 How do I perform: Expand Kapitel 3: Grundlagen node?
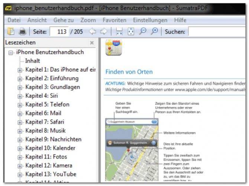(x=20, y=87)
